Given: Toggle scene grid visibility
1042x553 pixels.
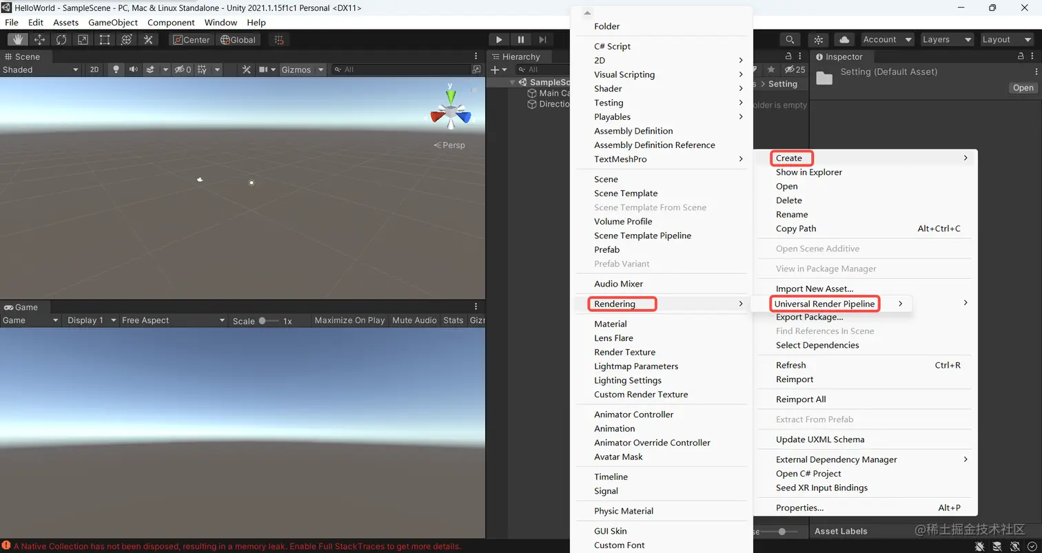Looking at the screenshot, I should [x=202, y=70].
